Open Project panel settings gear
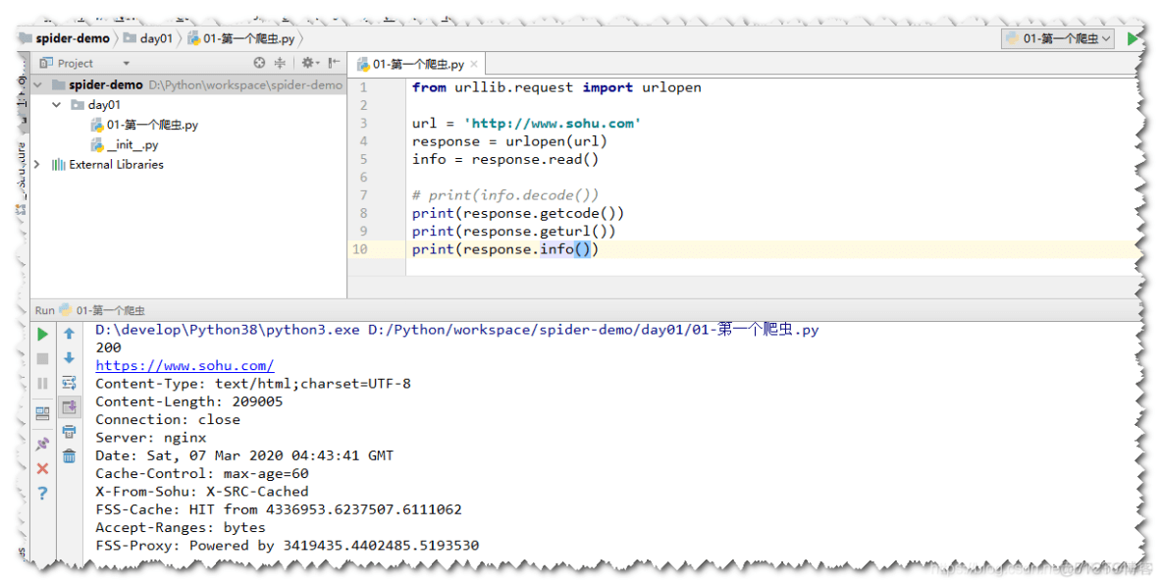1162x586 pixels. [309, 63]
